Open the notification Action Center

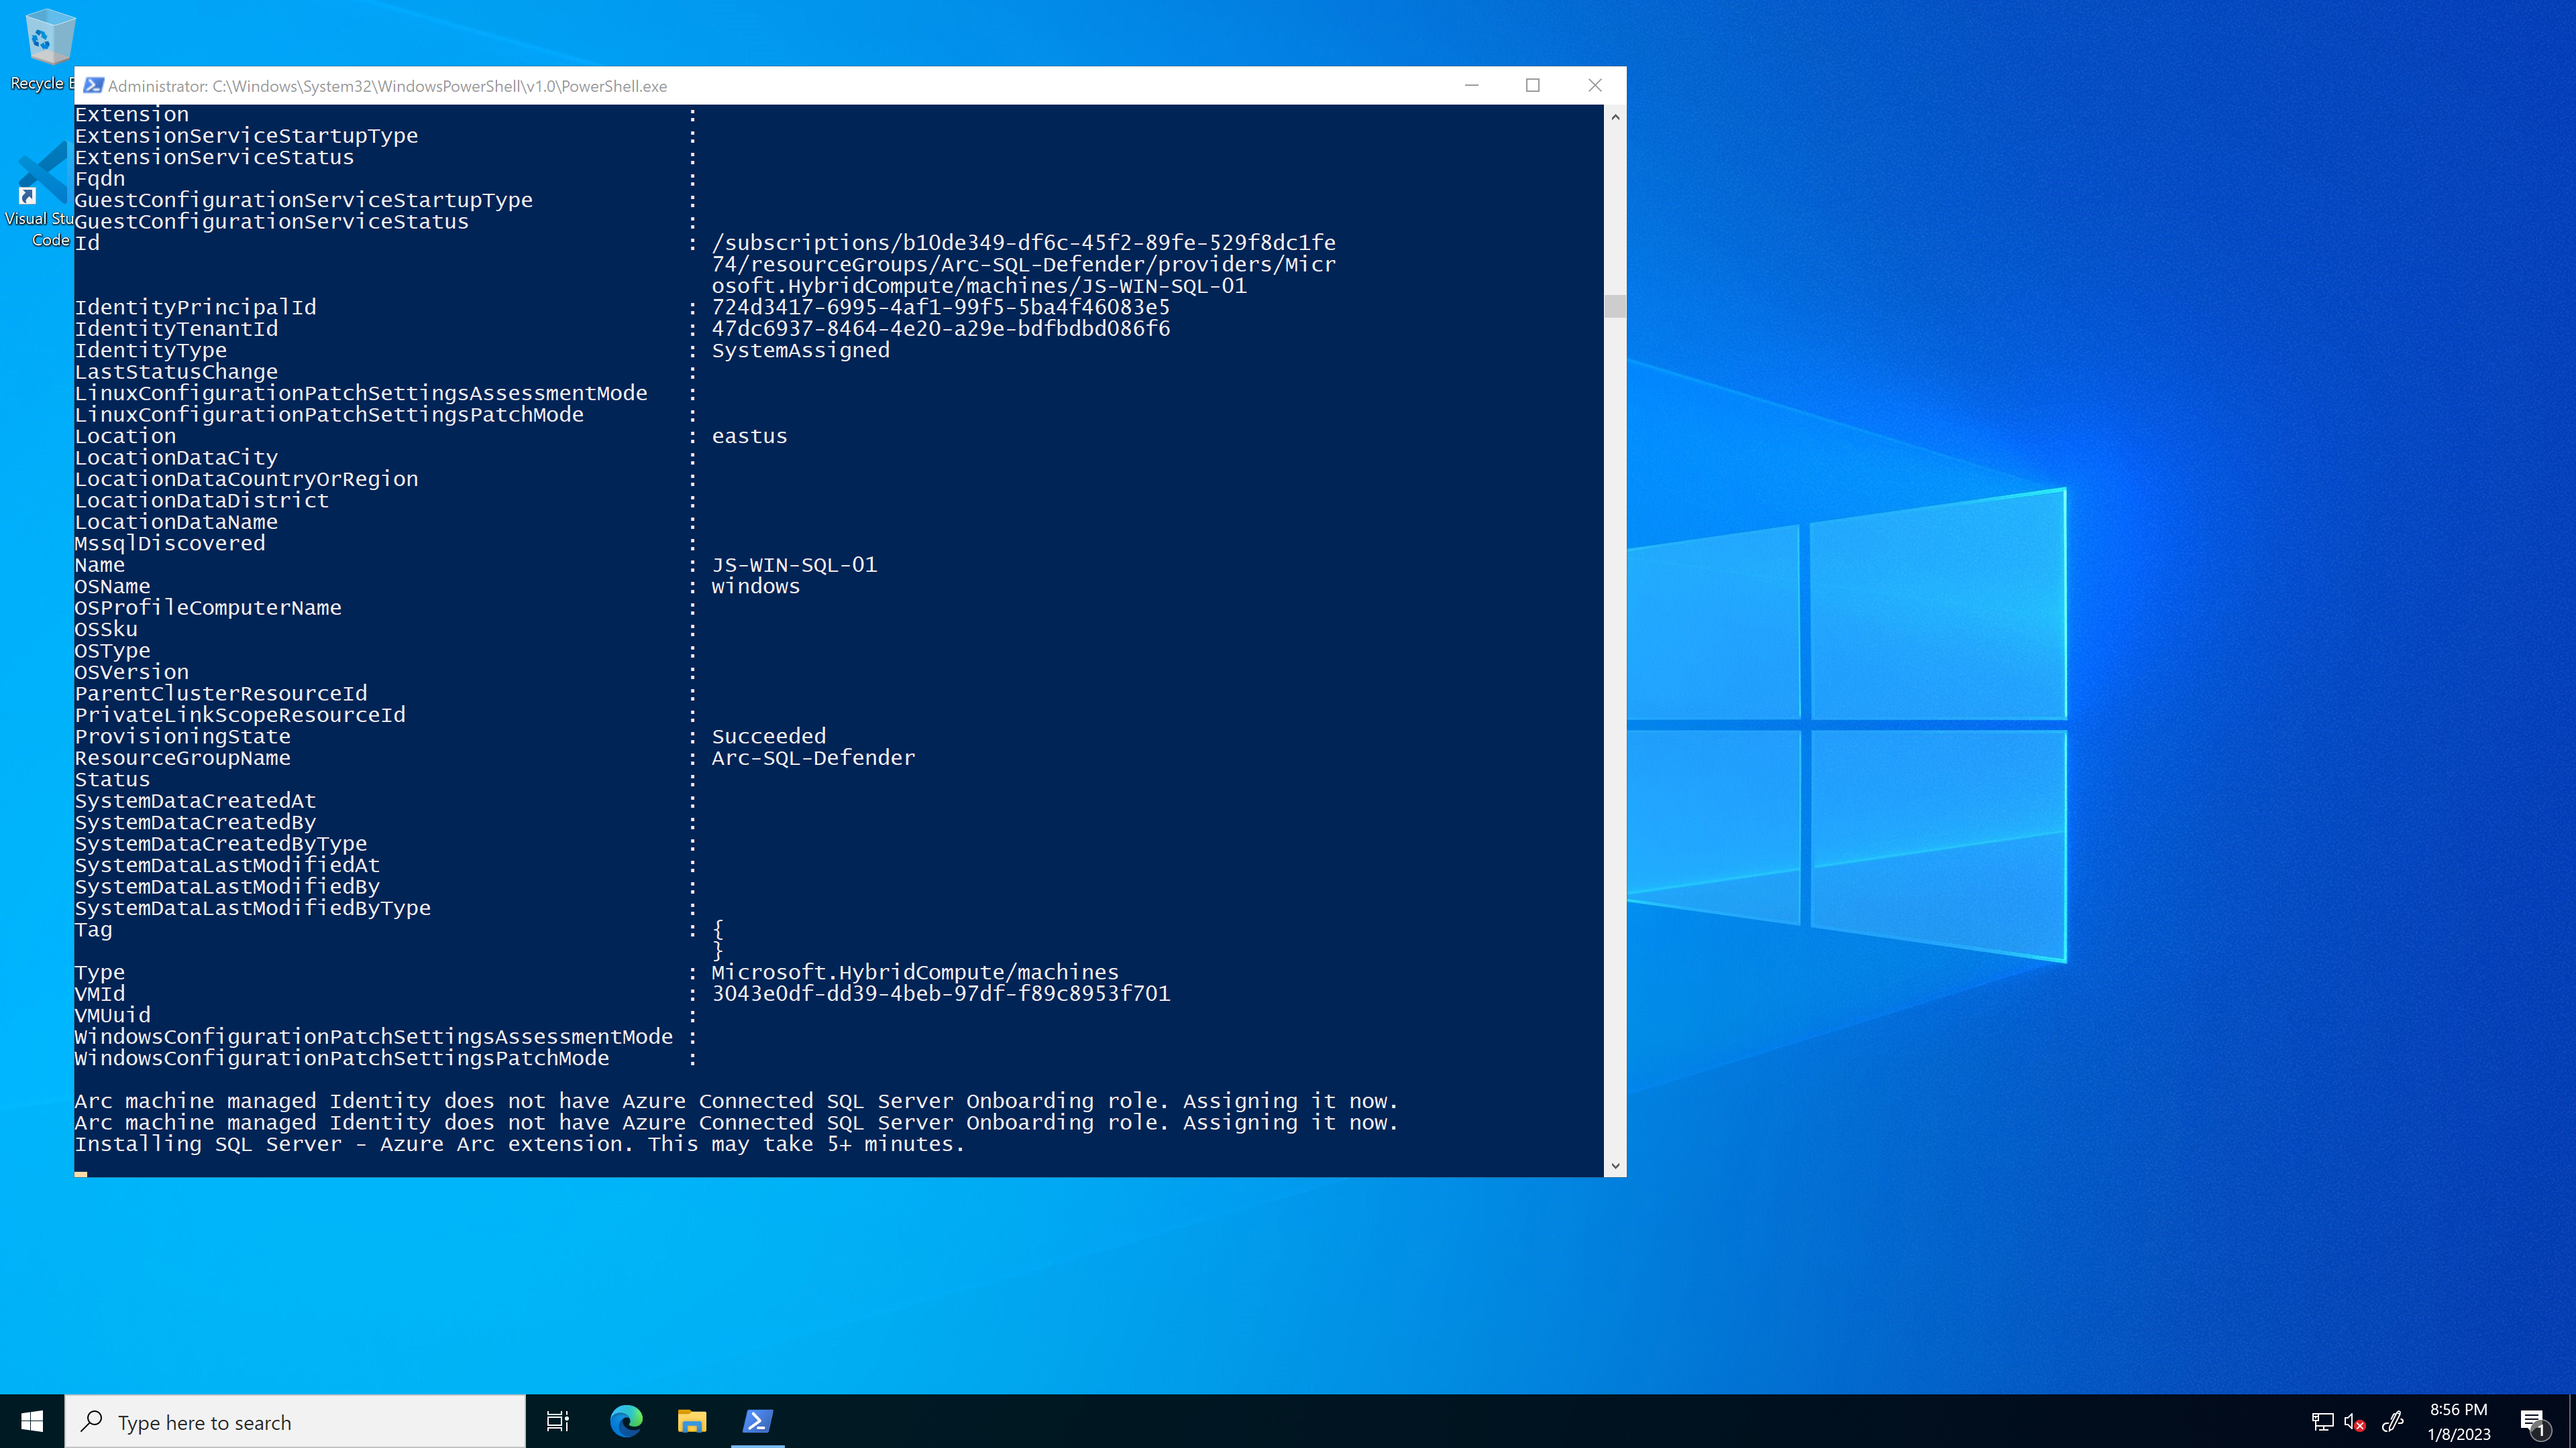(x=2533, y=1421)
